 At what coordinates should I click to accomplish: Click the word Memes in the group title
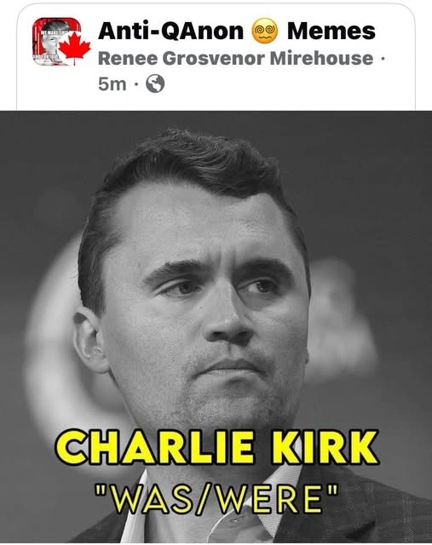[x=331, y=31]
